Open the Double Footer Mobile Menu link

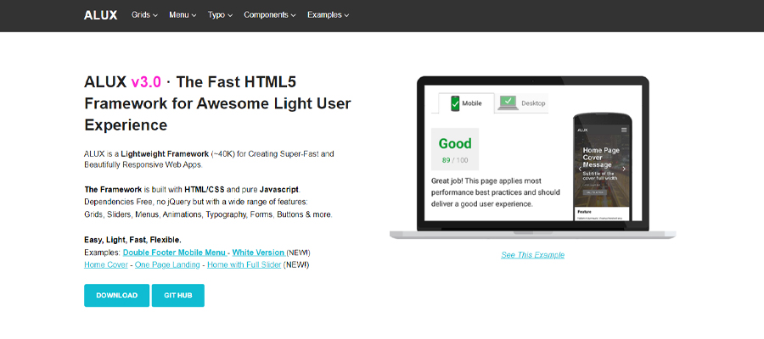tap(174, 253)
